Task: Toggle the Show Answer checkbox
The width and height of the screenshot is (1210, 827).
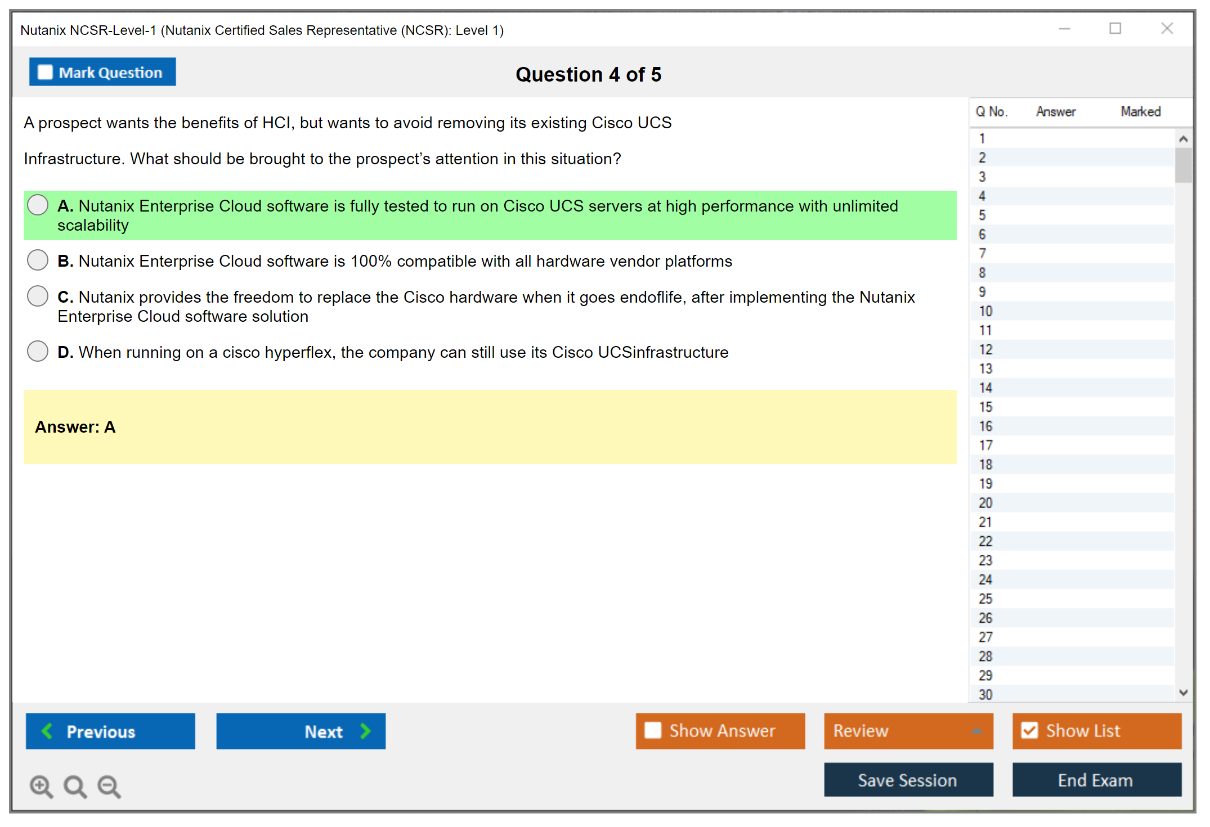Action: (x=653, y=730)
